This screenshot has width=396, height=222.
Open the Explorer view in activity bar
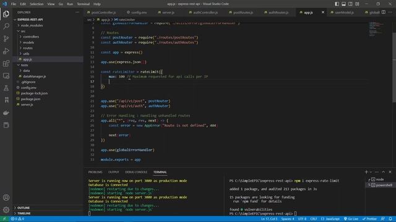tap(6, 14)
